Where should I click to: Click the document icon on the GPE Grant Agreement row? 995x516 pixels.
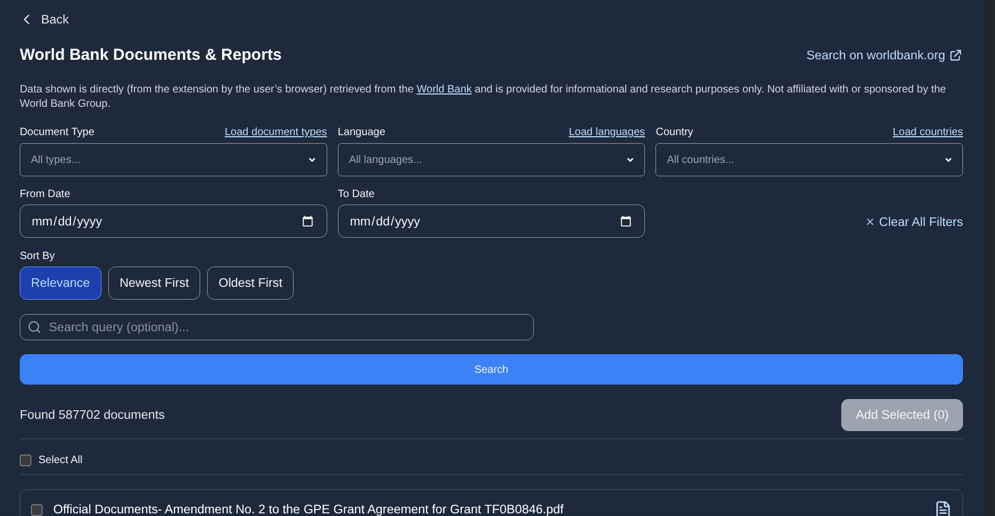tap(943, 509)
